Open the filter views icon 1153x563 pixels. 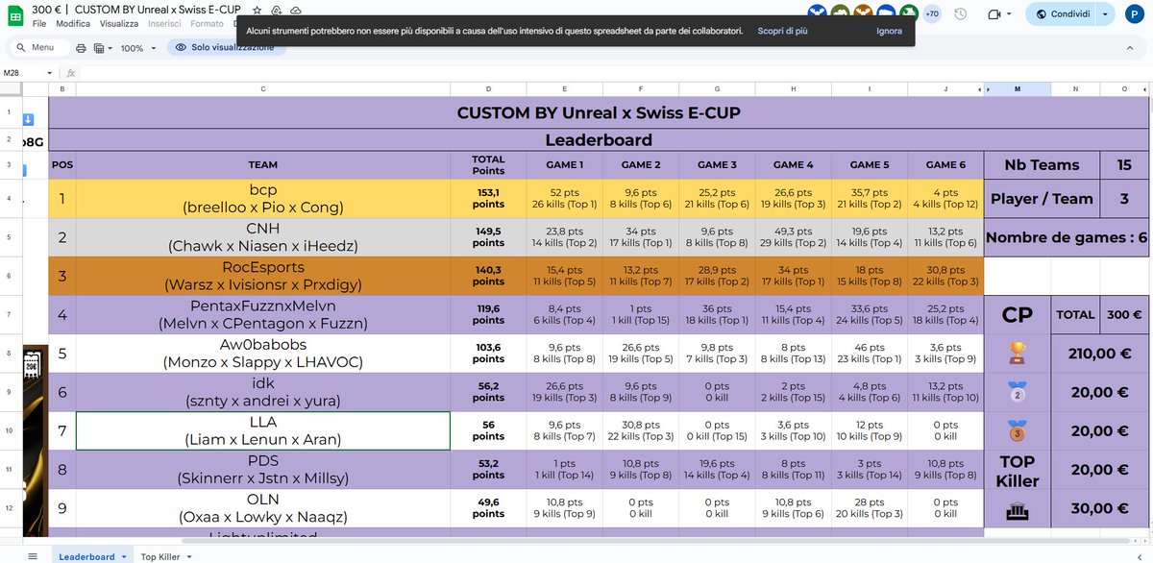(99, 47)
